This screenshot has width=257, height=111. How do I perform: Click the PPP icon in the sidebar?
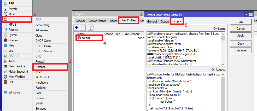click(5, 4)
